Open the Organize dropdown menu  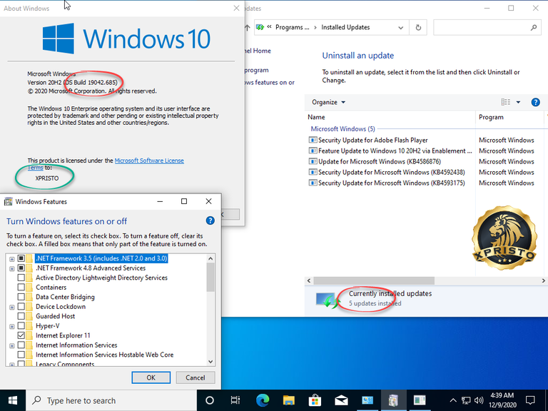328,102
